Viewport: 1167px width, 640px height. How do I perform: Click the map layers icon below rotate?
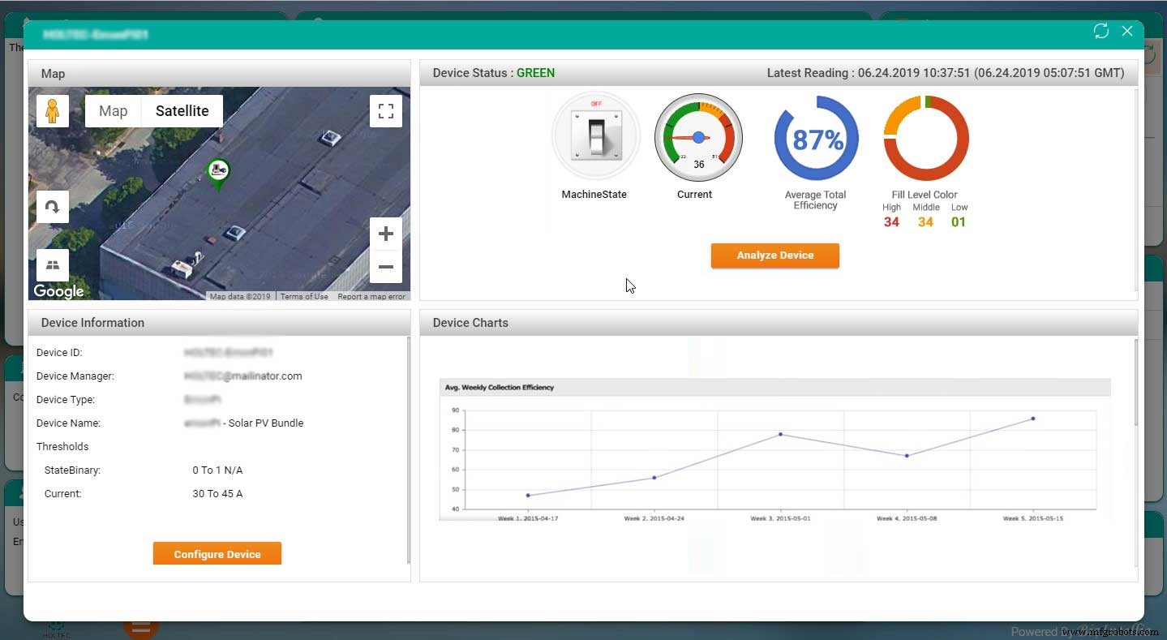click(x=52, y=264)
